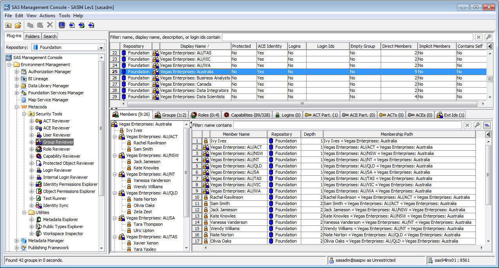
Task: Clear the members name filter with X
Action: (x=467, y=125)
